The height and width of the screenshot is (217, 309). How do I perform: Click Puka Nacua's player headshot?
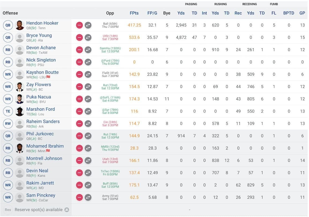tap(20, 99)
